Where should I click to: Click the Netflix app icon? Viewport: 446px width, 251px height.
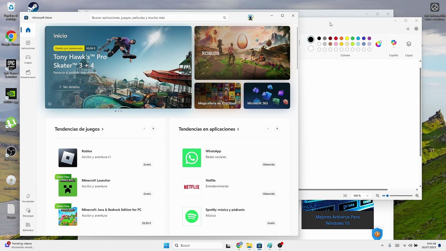pos(192,187)
